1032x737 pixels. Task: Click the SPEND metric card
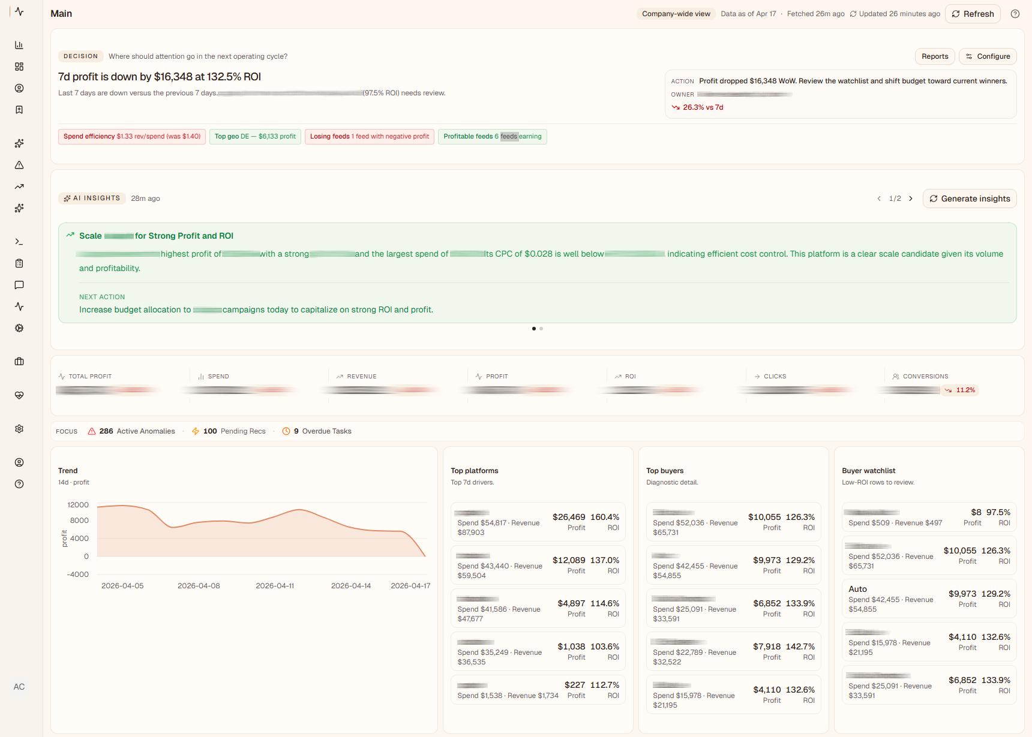(x=259, y=385)
